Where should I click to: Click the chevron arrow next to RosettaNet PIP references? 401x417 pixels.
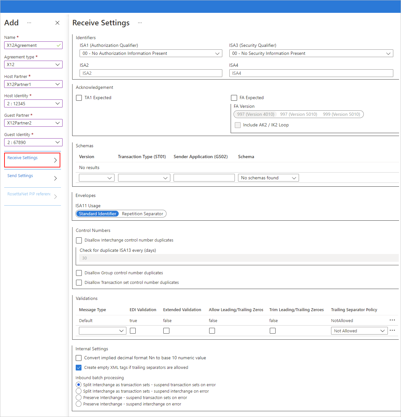pyautogui.click(x=55, y=197)
